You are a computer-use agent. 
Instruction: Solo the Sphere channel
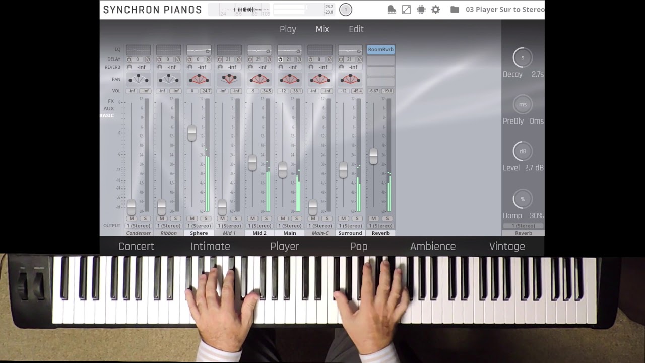(206, 218)
